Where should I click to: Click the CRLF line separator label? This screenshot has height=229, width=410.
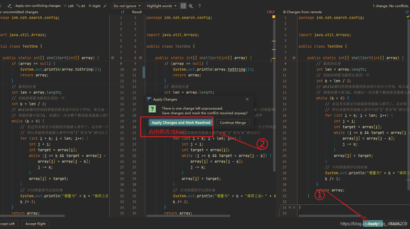click(271, 12)
